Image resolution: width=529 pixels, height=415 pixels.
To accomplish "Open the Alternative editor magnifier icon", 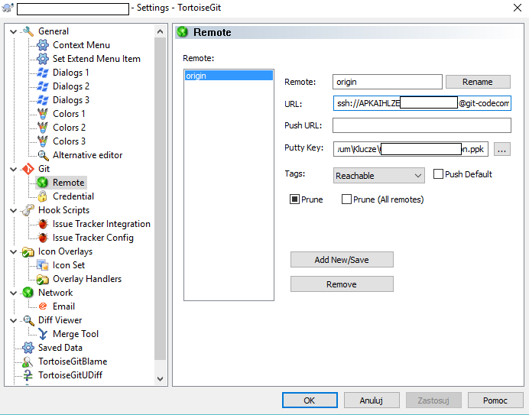I will coord(43,155).
